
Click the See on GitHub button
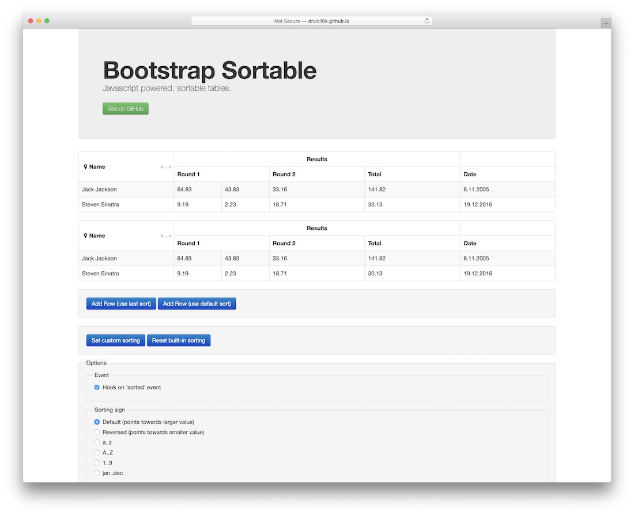125,108
